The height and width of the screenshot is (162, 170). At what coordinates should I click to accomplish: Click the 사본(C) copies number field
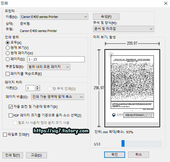click(x=30, y=88)
